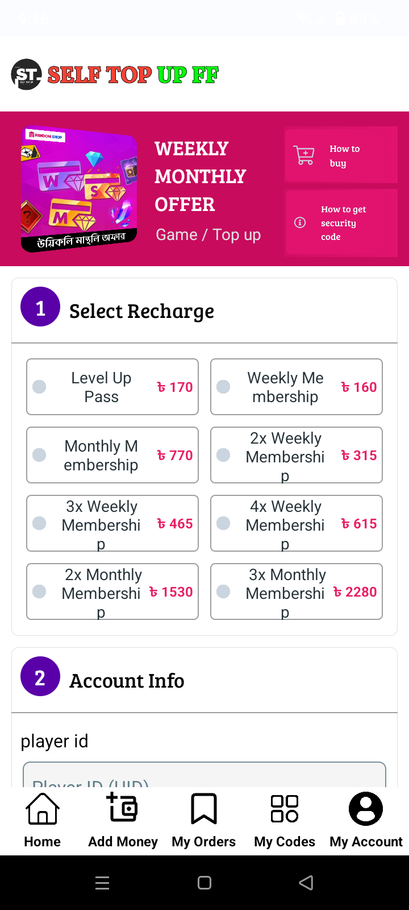The width and height of the screenshot is (409, 910).
Task: Open the How to get security code link
Action: coord(342,223)
